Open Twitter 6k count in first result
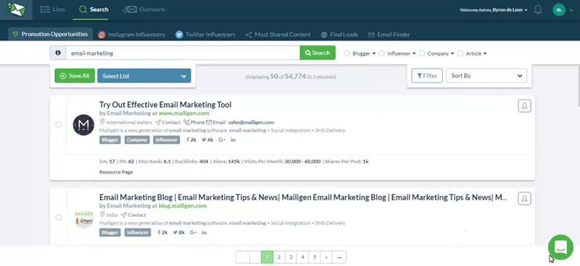The image size is (580, 266). coord(207,140)
